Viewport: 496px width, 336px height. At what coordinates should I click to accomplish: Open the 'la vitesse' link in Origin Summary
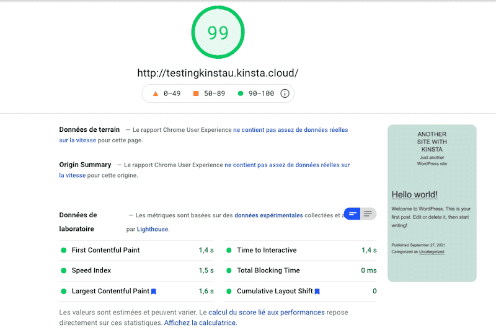(72, 175)
